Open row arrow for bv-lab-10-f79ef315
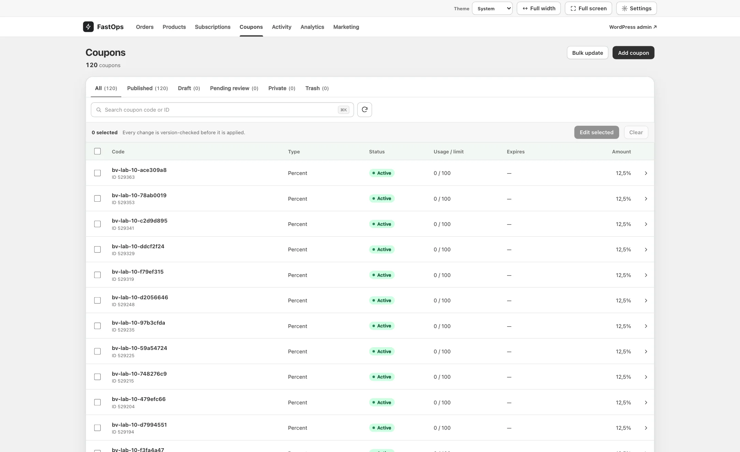This screenshot has width=740, height=452. point(646,275)
